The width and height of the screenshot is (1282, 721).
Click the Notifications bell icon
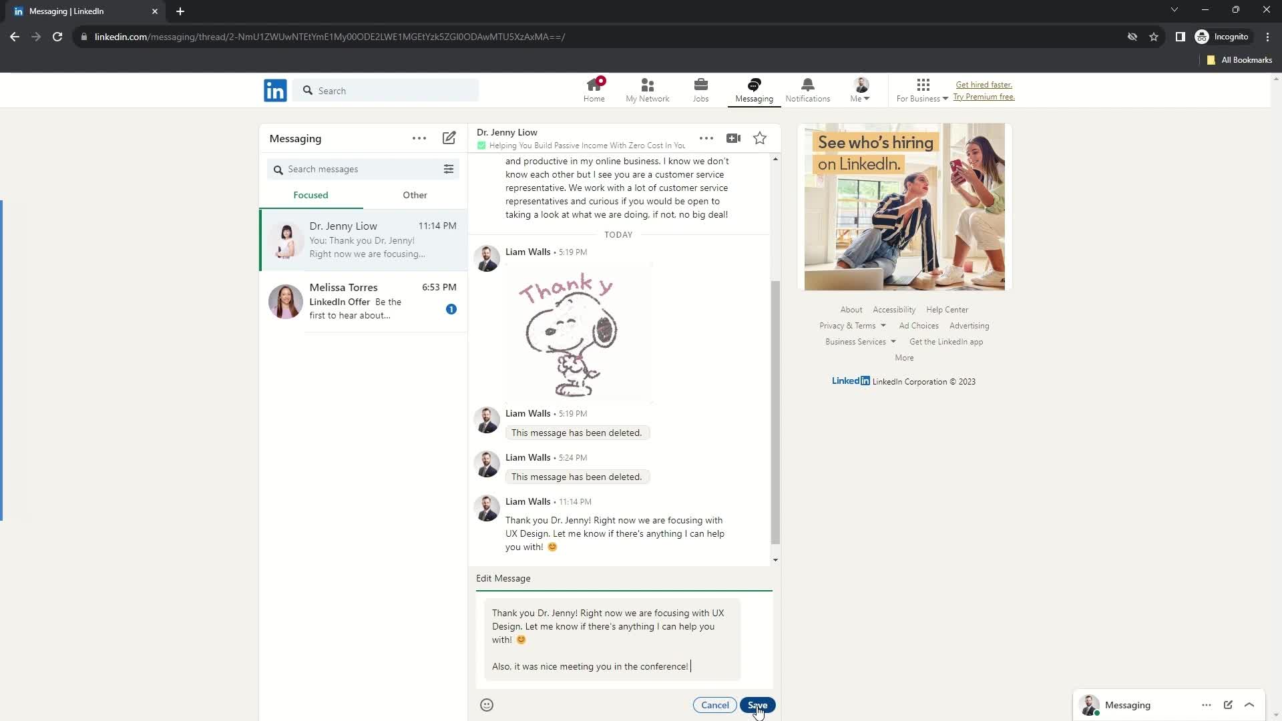[x=809, y=85]
